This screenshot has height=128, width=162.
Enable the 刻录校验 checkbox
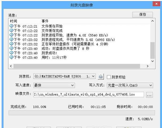(x=109, y=77)
